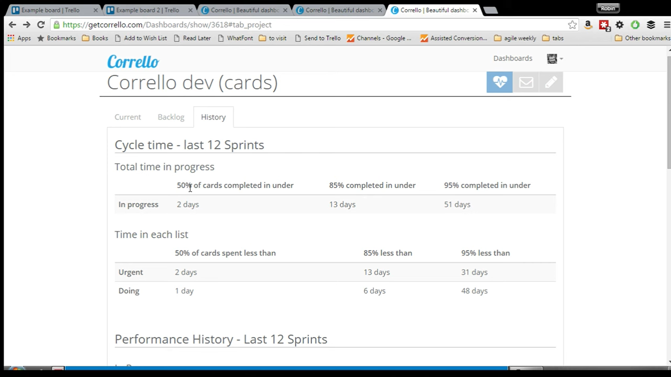Open the Books bookmark folder
Screen dimensions: 671x377
(x=95, y=38)
